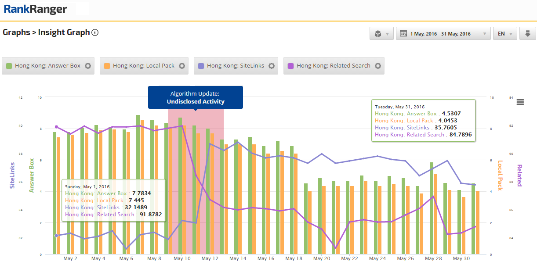Open the chart hamburger menu
The width and height of the screenshot is (537, 265).
pyautogui.click(x=520, y=102)
